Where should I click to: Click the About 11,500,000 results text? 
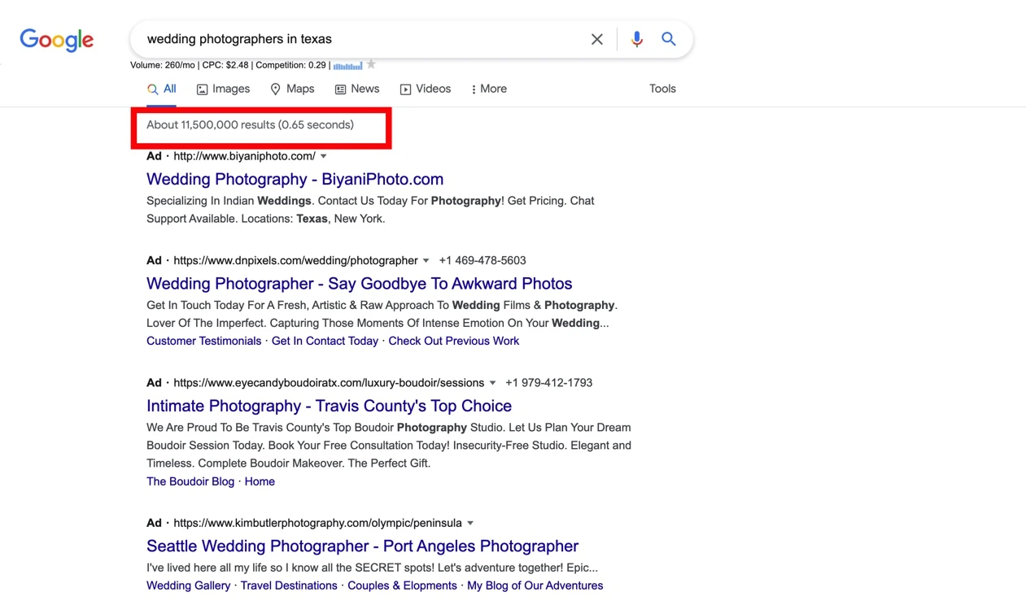[250, 125]
